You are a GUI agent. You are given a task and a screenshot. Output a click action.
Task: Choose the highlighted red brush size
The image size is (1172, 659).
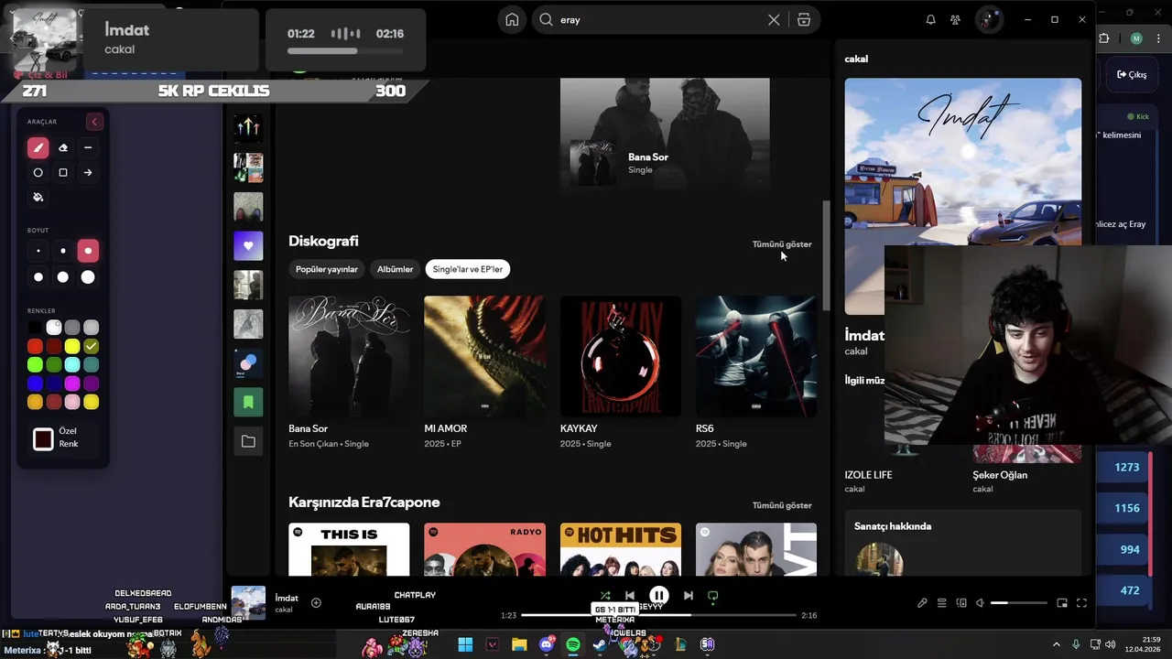point(88,251)
